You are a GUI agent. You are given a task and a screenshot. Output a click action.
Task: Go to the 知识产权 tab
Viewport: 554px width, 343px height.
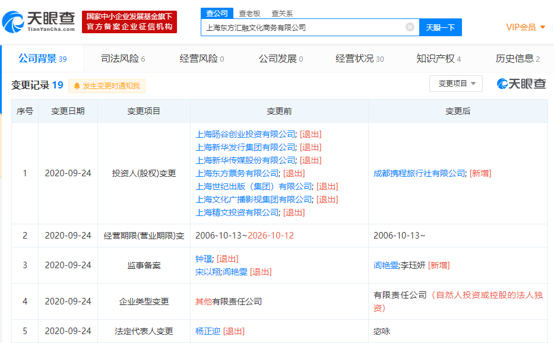(x=438, y=58)
